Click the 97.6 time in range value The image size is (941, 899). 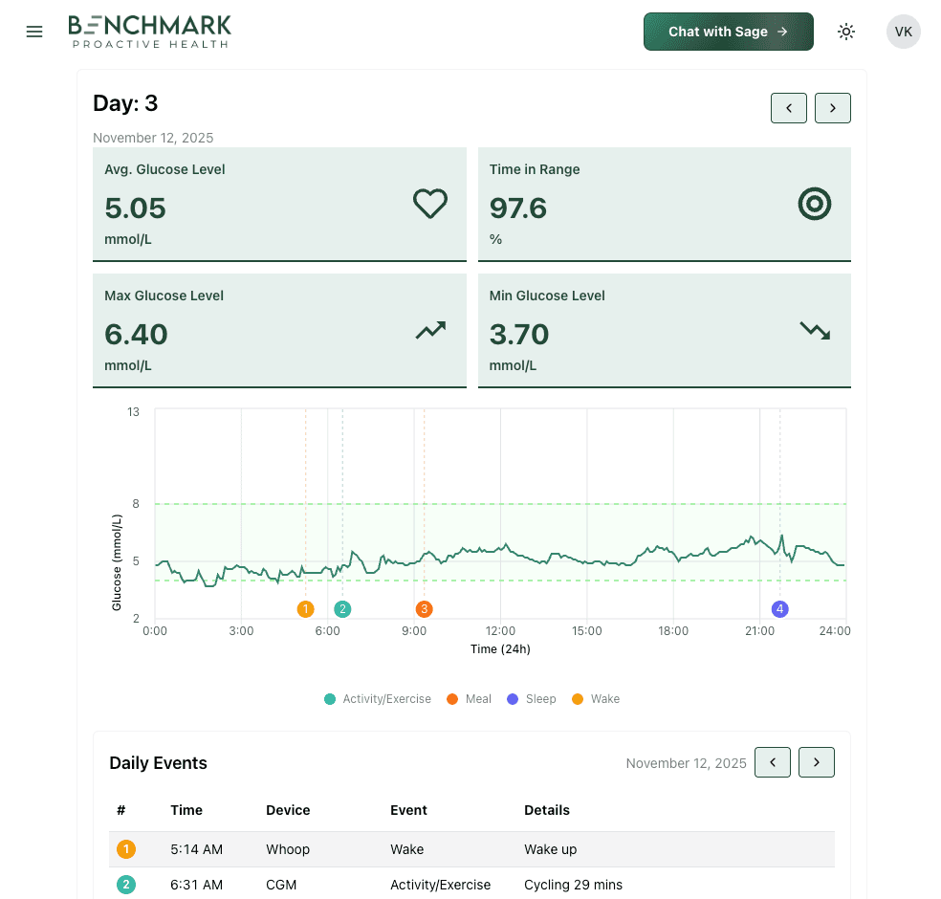518,208
